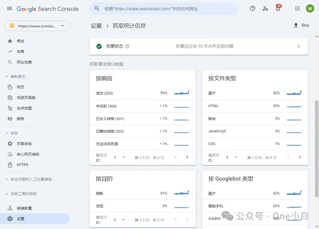The width and height of the screenshot is (319, 229).
Task: Click the lock icon for HTTPS
Action: [10, 165]
